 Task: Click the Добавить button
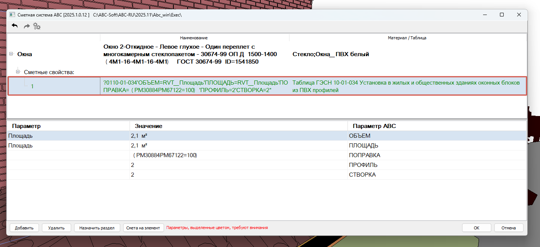click(x=24, y=228)
